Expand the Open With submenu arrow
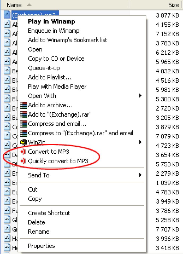Screen dimensions: 183x254 tap(140, 96)
